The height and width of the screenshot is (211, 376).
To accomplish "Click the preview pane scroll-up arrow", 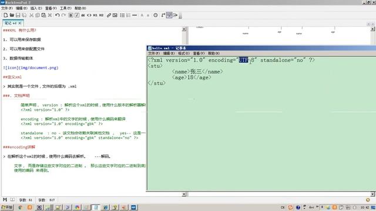I will [x=372, y=29].
